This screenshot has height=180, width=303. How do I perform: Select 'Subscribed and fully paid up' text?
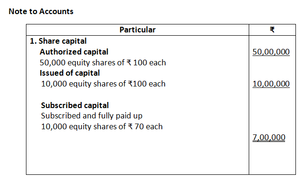point(92,116)
